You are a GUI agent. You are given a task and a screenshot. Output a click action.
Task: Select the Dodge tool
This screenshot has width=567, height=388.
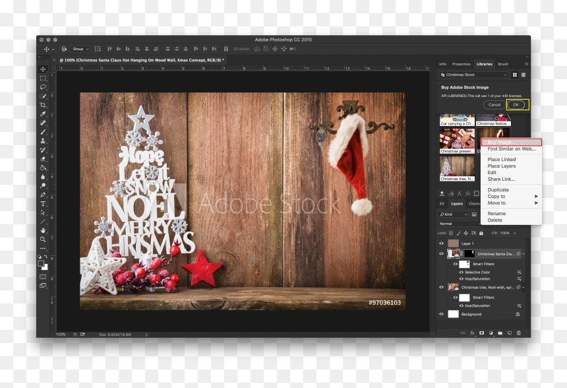click(43, 185)
